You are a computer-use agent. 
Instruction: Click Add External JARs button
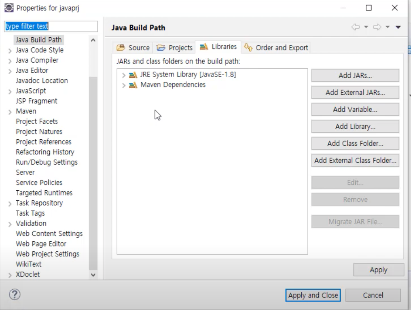point(355,93)
